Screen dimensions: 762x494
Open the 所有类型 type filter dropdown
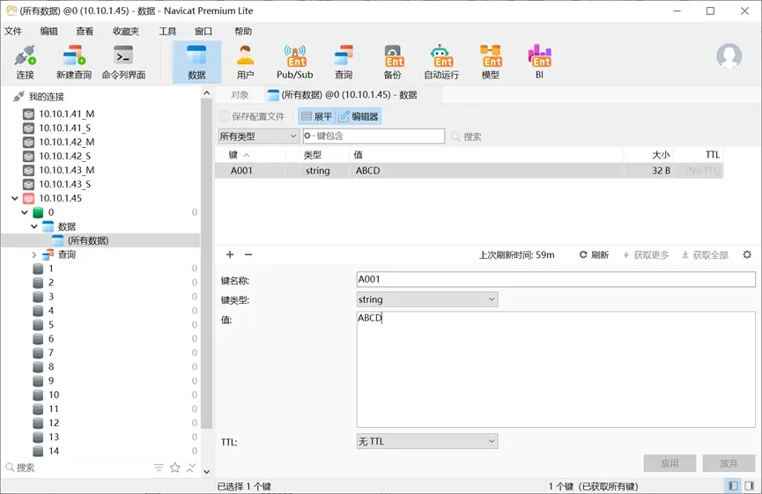(257, 136)
